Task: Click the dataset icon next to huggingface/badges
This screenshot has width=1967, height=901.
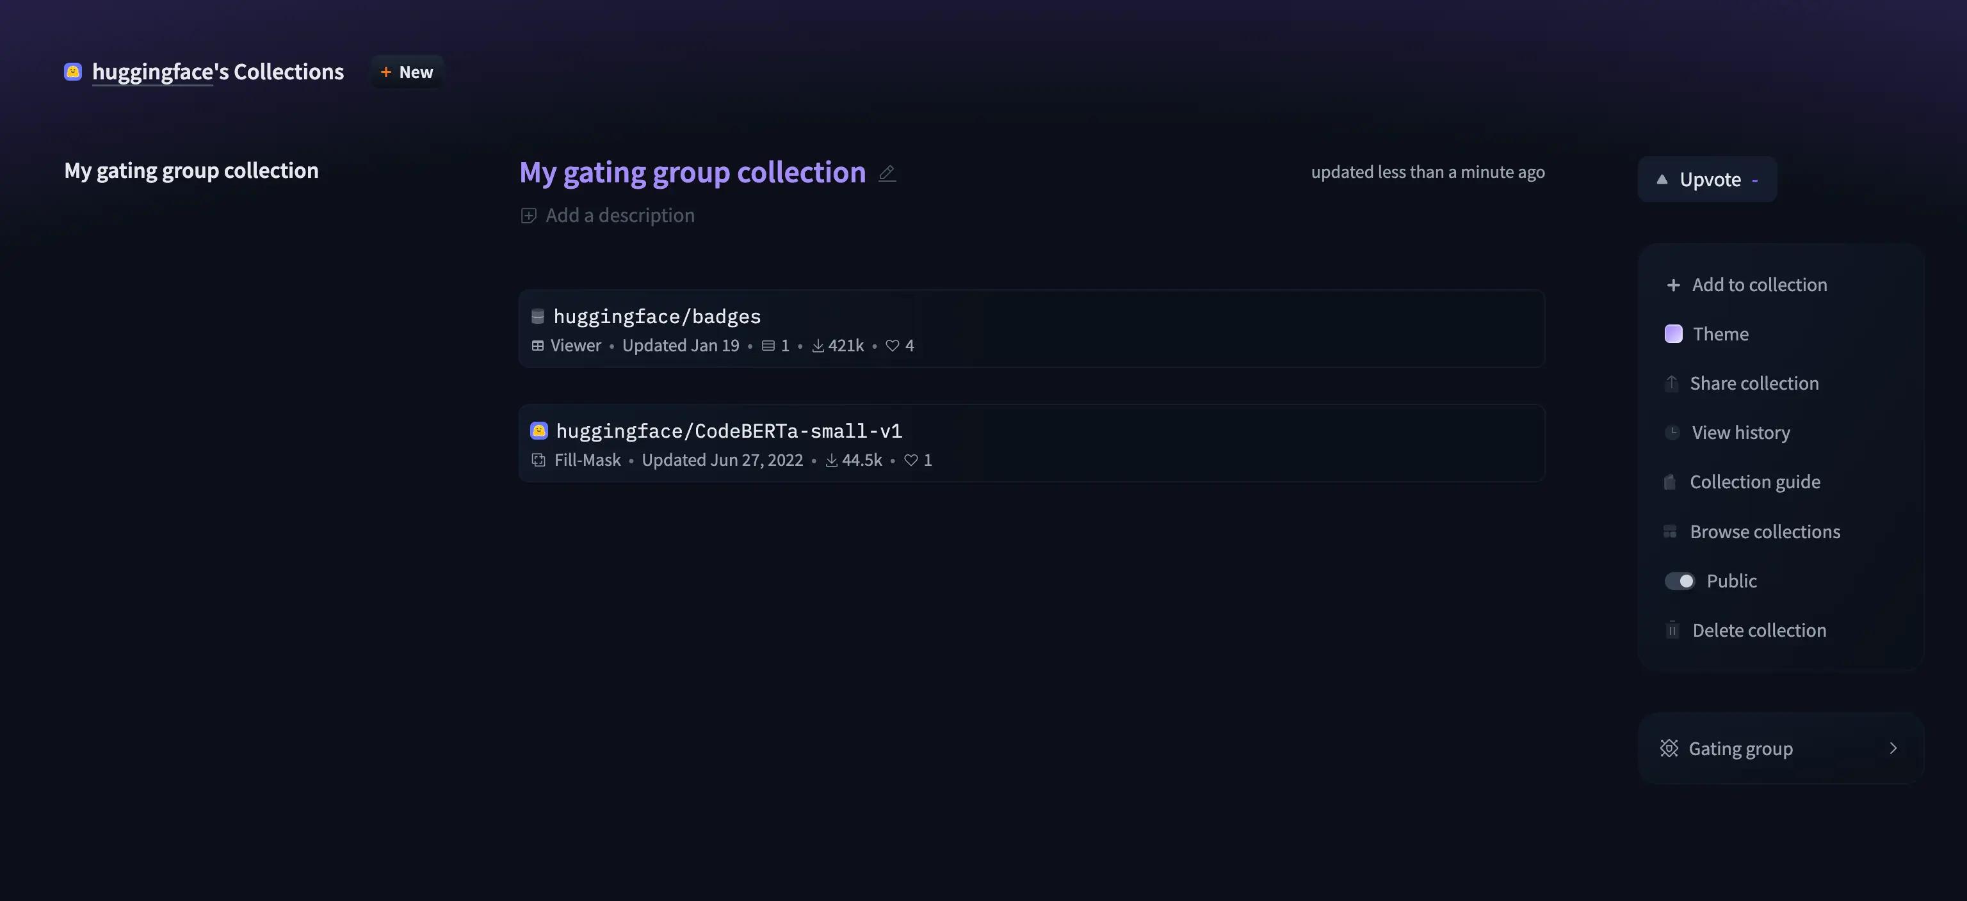Action: pos(538,317)
